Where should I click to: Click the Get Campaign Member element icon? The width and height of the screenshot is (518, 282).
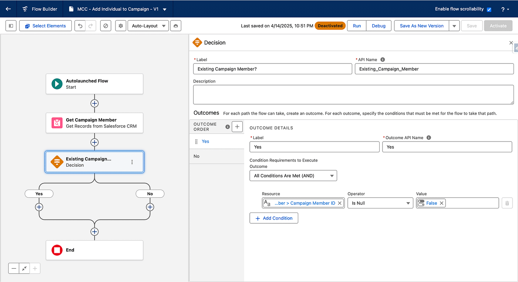point(57,123)
